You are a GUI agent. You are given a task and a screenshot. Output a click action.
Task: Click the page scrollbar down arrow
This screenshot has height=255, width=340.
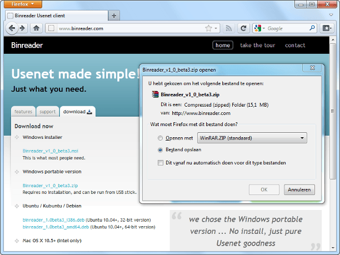tap(332, 248)
